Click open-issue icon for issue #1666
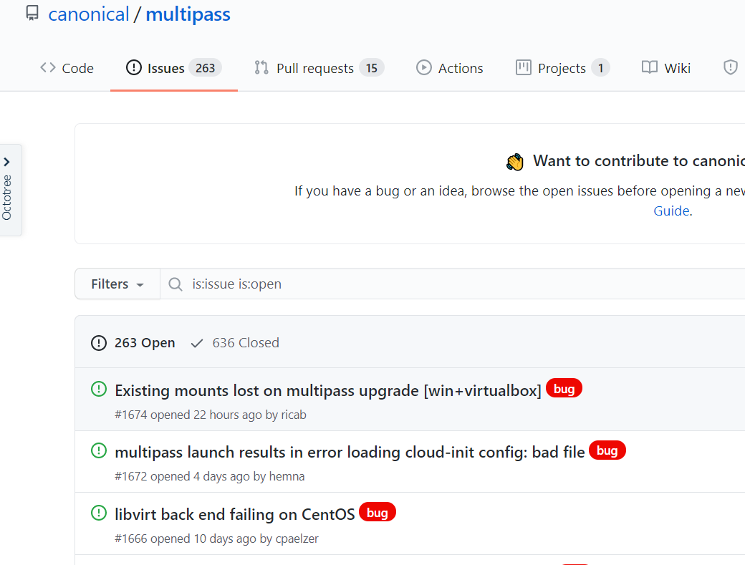745x565 pixels. coord(98,513)
